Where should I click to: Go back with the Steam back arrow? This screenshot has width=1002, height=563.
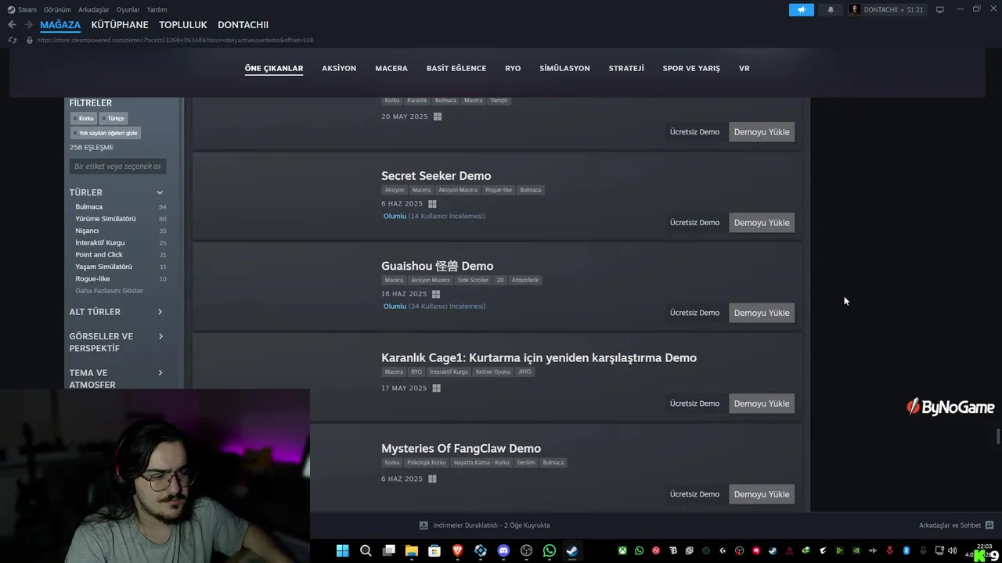click(12, 25)
